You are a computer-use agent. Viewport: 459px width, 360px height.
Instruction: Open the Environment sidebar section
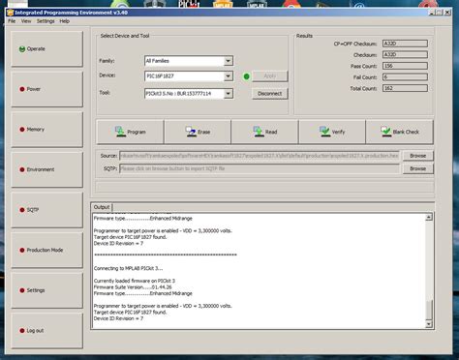coord(47,169)
